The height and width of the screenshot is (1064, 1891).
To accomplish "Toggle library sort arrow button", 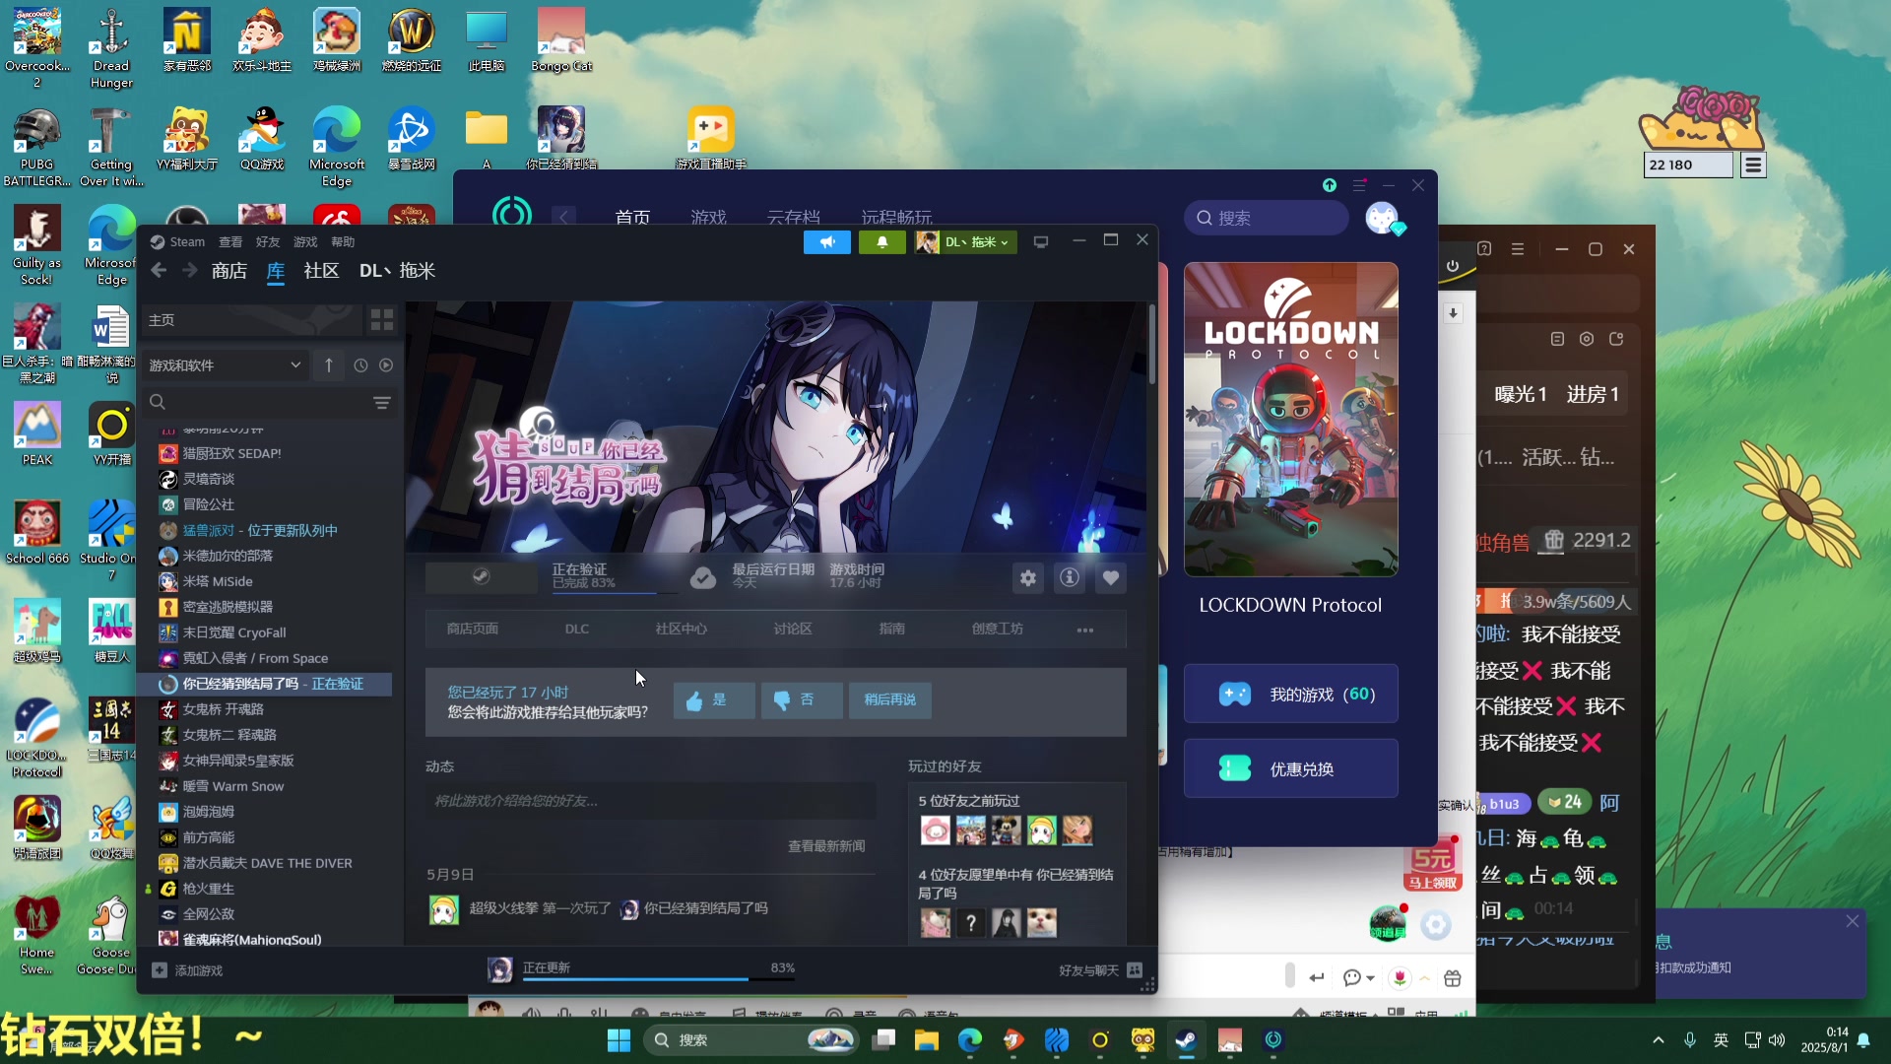I will pyautogui.click(x=329, y=366).
